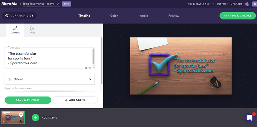Click the video preview canvas
257x127 pixels.
click(181, 66)
